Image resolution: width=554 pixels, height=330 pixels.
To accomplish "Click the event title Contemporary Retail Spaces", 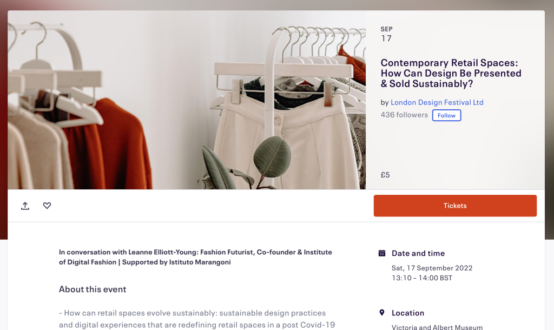I will point(451,73).
